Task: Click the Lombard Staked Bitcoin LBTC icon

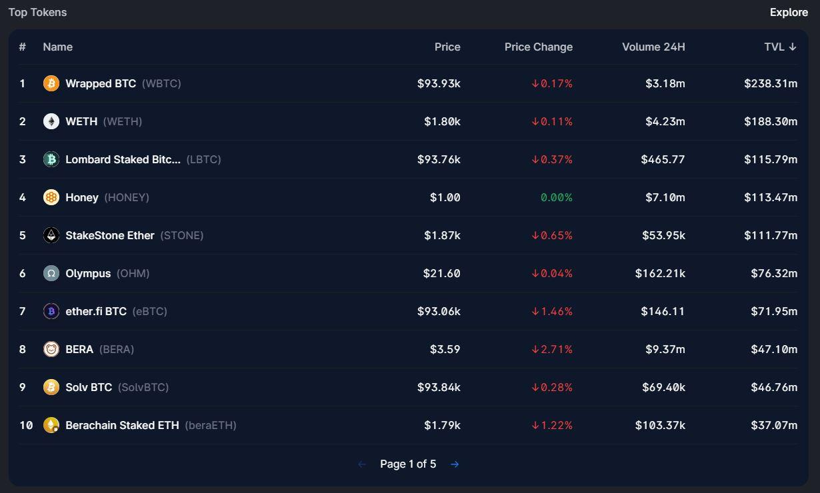Action: coord(51,159)
